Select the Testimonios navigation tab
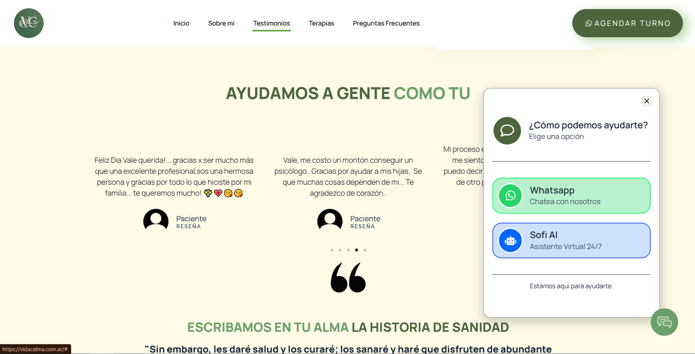The width and height of the screenshot is (695, 354). (x=271, y=23)
